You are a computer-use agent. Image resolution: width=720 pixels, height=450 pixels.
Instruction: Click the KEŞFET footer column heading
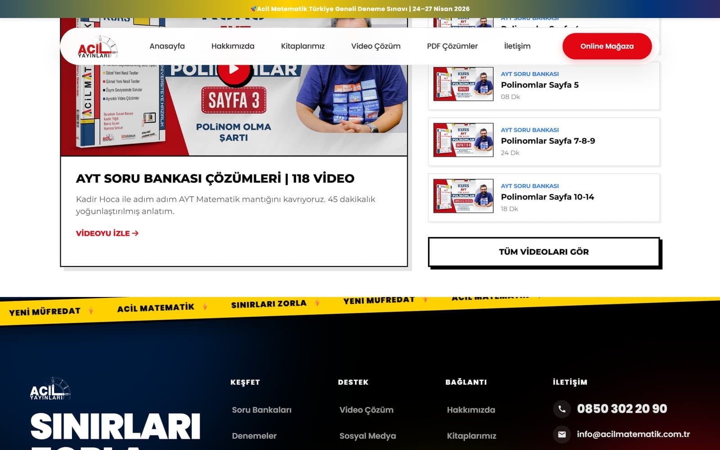click(x=245, y=382)
